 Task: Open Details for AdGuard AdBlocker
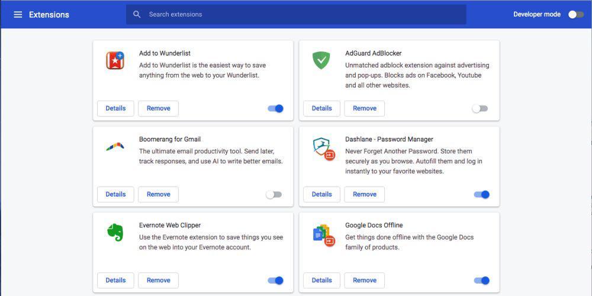(321, 108)
